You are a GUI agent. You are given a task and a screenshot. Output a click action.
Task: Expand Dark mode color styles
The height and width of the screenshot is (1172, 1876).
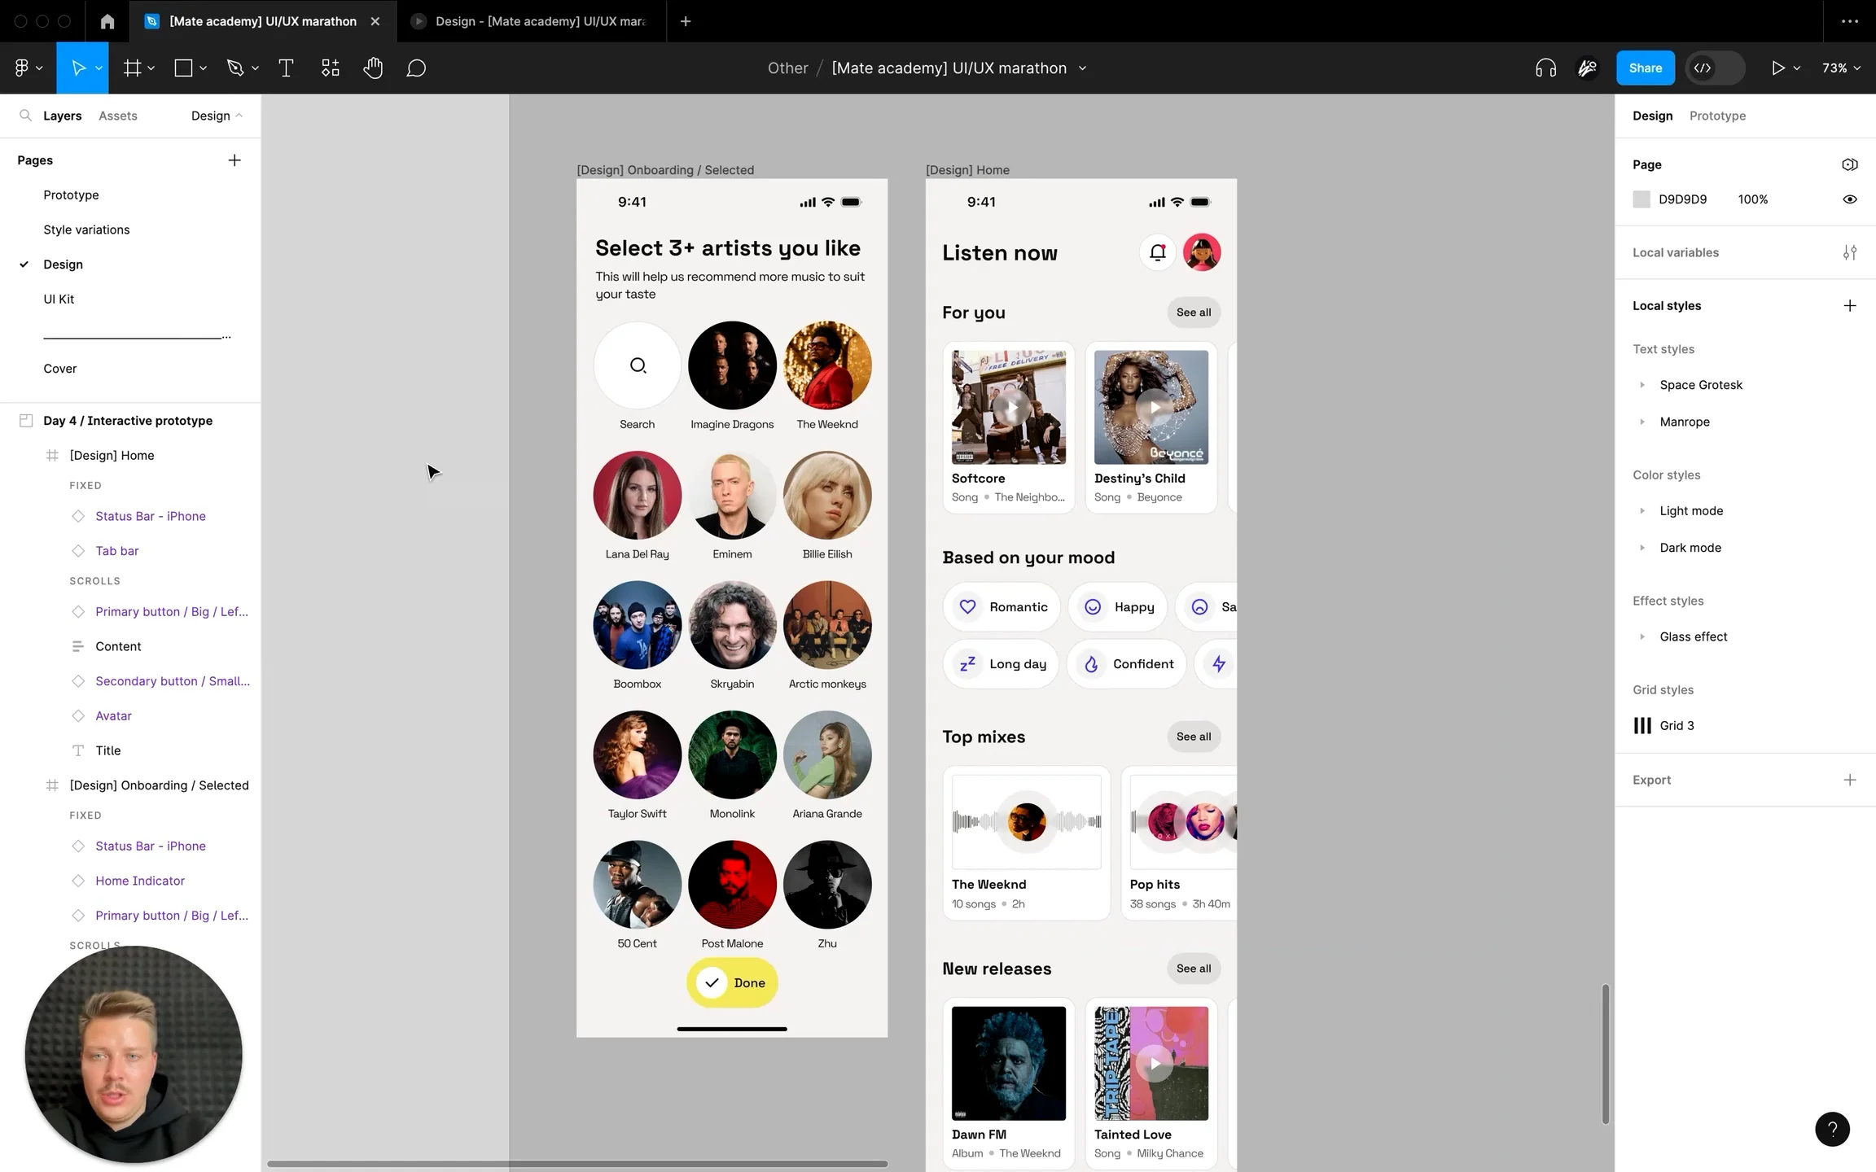coord(1641,548)
